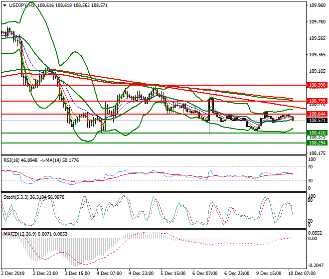The height and width of the screenshot is (279, 329).
Task: Select the 5 Dec 15:00 time axis label
Action: 173,274
